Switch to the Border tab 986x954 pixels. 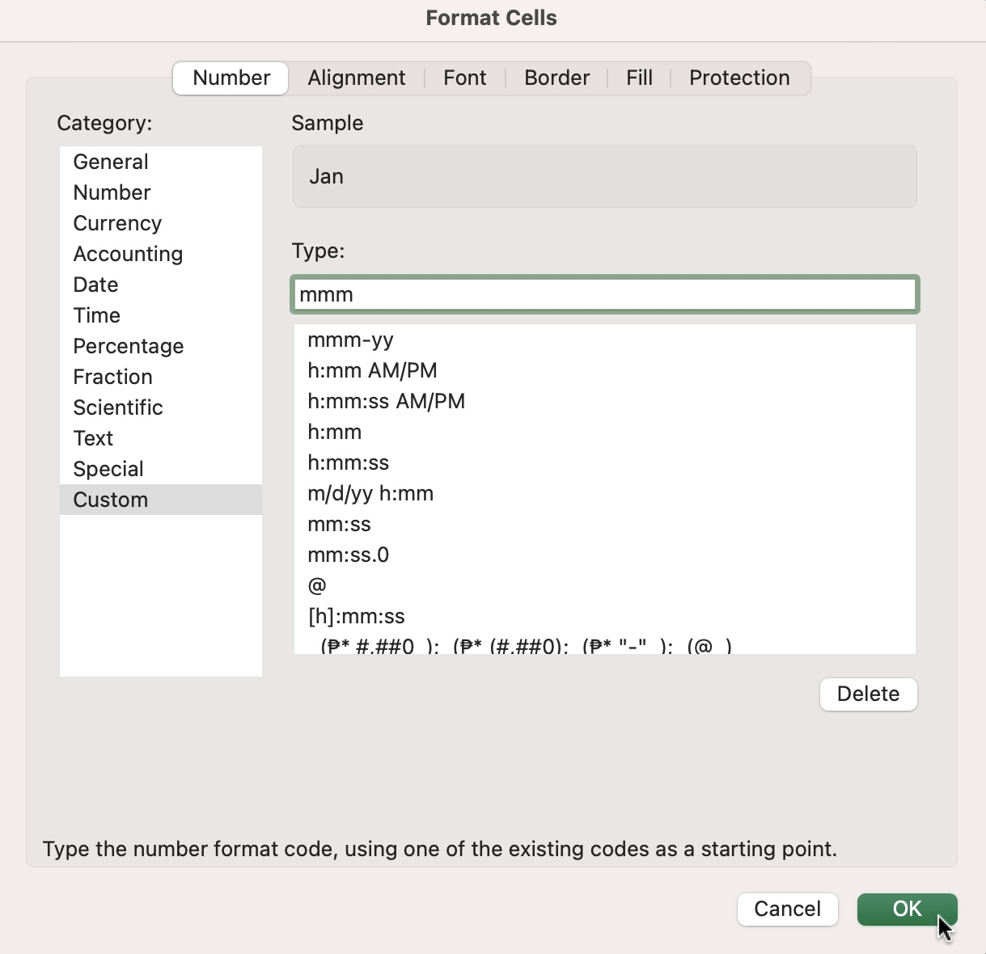556,78
